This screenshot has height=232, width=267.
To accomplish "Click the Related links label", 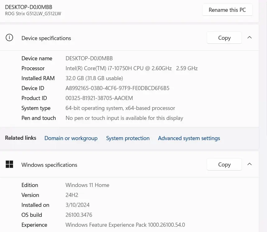I will click(20, 138).
